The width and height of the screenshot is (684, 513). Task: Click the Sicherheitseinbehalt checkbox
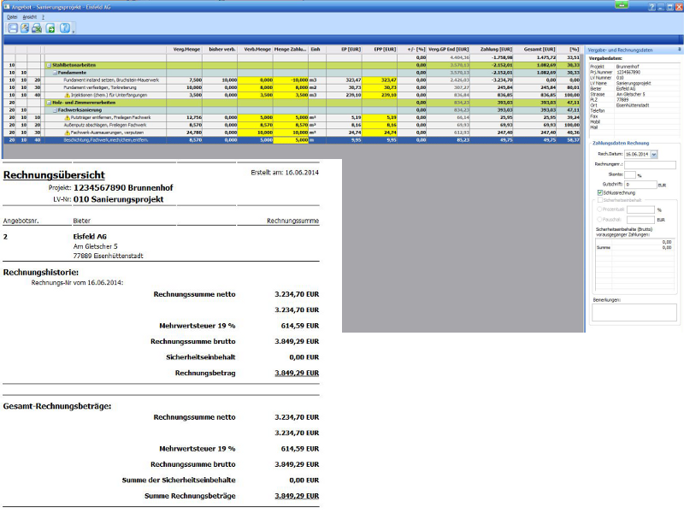point(600,200)
